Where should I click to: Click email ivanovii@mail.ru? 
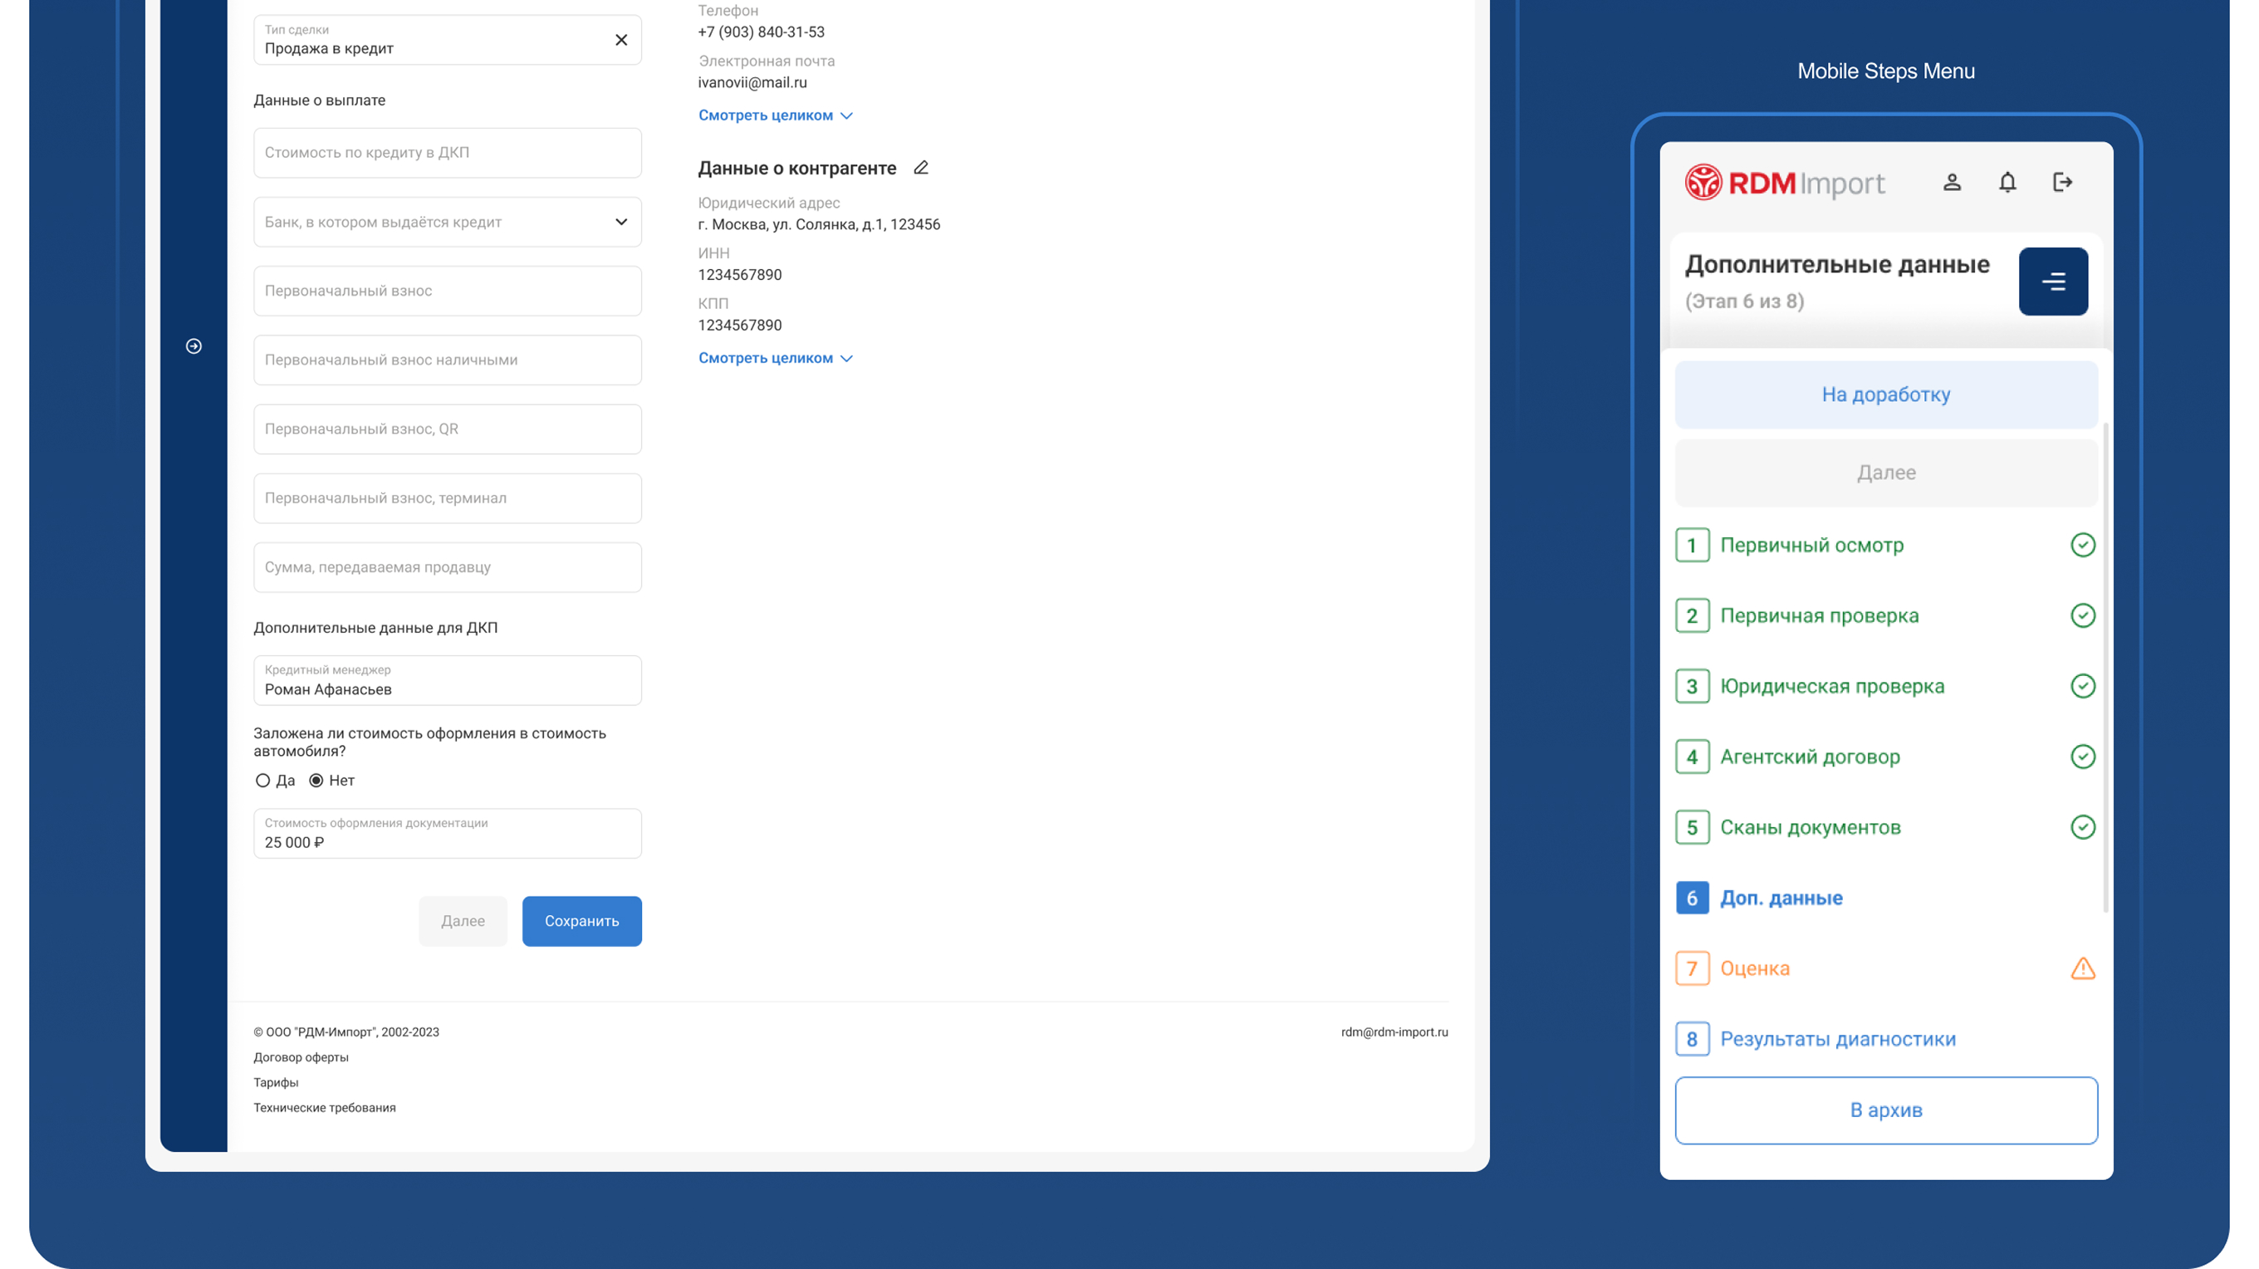click(x=752, y=82)
